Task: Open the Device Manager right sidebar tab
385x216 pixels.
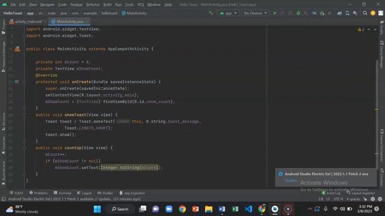Action: pyautogui.click(x=382, y=54)
